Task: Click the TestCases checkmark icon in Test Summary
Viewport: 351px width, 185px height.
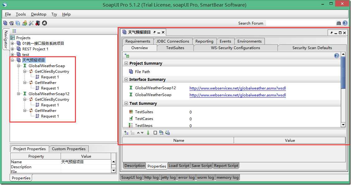Action: point(131,118)
